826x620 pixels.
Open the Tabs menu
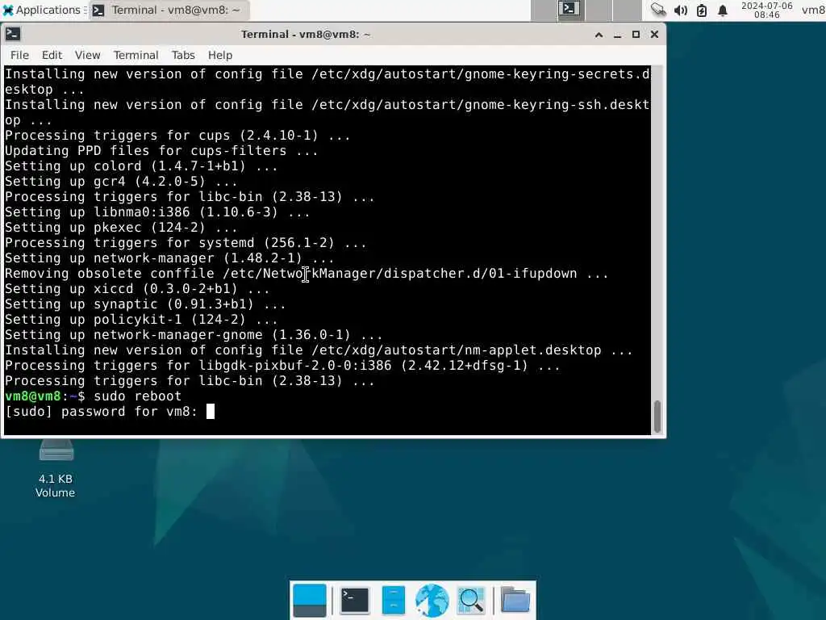click(x=183, y=55)
